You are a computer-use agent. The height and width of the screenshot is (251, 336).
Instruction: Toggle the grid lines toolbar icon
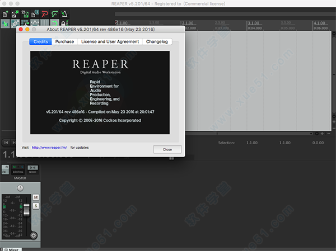pyautogui.click(x=45, y=23)
